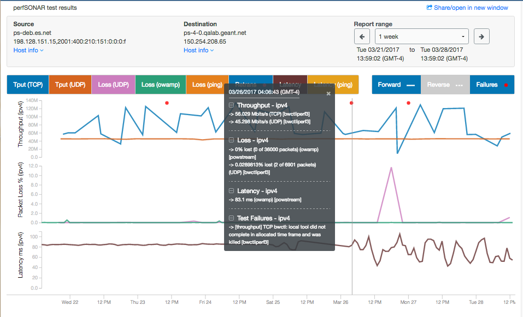Click the 83.1 ms (owamp) latency value

265,200
